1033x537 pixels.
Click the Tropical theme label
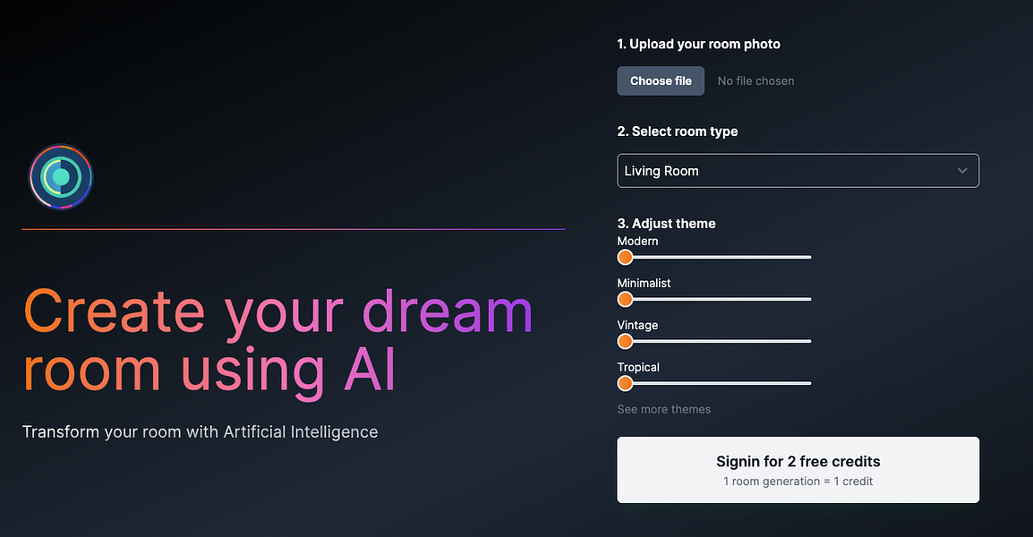click(638, 367)
